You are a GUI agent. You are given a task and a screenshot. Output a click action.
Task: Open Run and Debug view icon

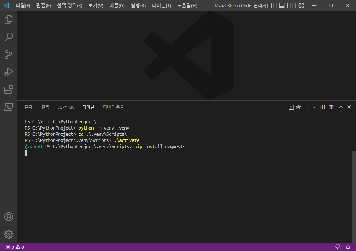9,72
